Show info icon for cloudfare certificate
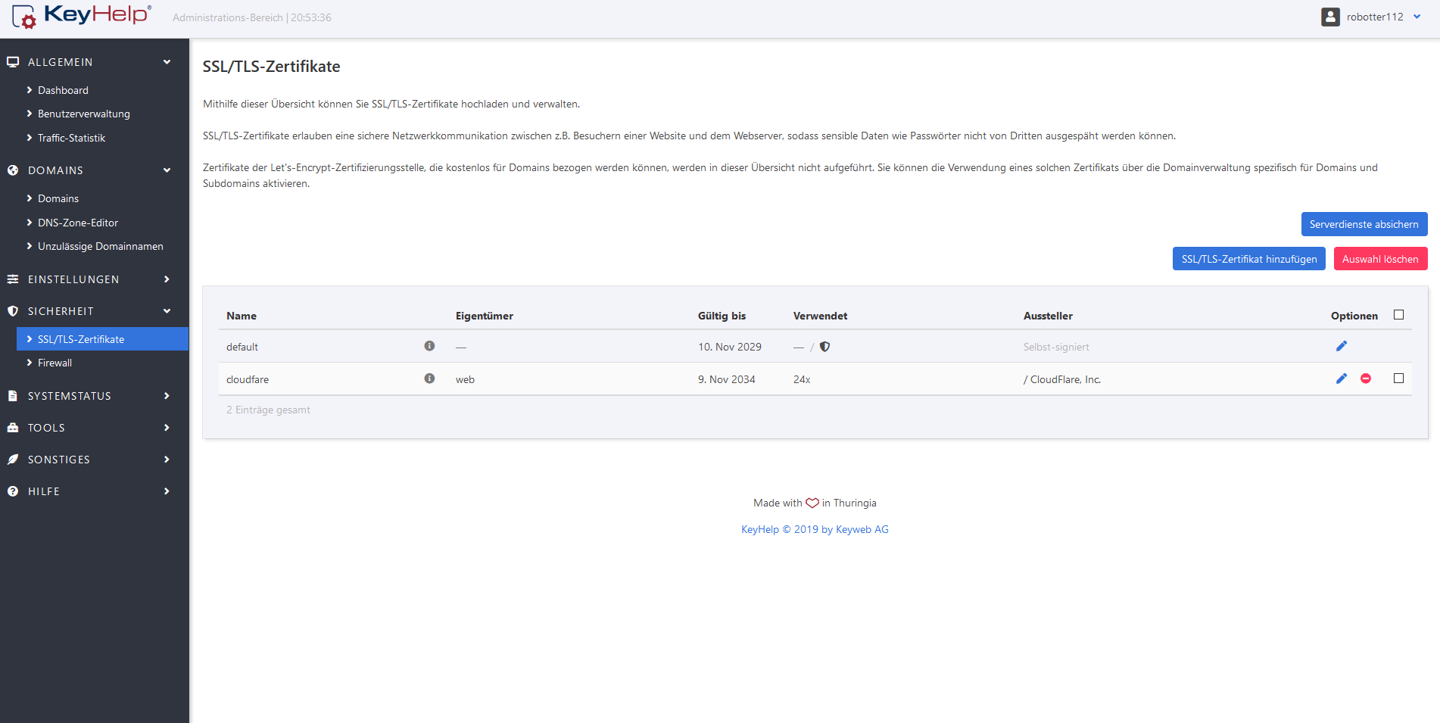 [x=429, y=379]
